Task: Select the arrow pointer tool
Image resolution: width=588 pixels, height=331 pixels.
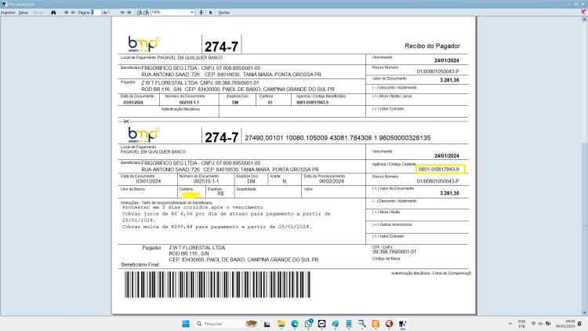Action: pos(211,13)
